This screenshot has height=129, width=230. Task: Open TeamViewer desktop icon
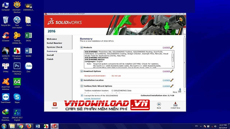tap(5, 98)
